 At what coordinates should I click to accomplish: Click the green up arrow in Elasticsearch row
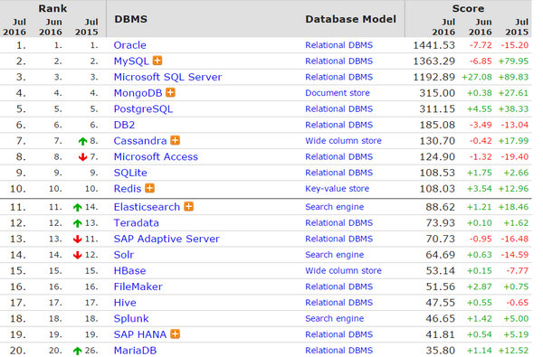pos(77,207)
